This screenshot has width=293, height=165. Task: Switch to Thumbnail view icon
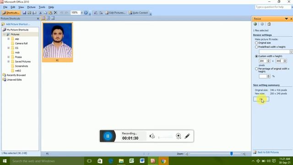pyautogui.click(x=43, y=18)
